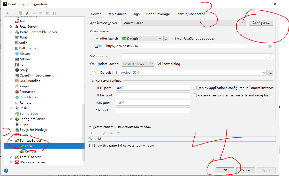
Task: Select the Spring Boot configuration type
Action: (26, 113)
